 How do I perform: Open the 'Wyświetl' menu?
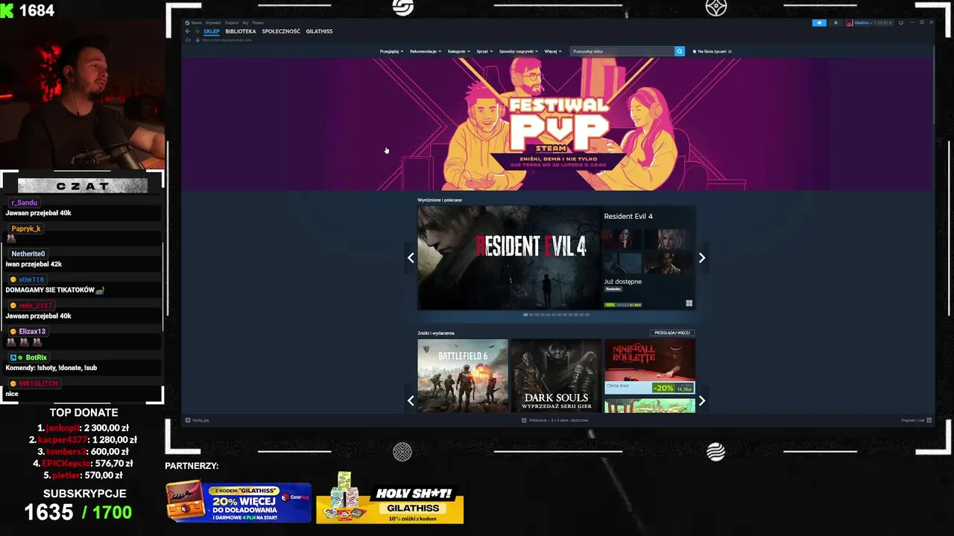pyautogui.click(x=213, y=22)
